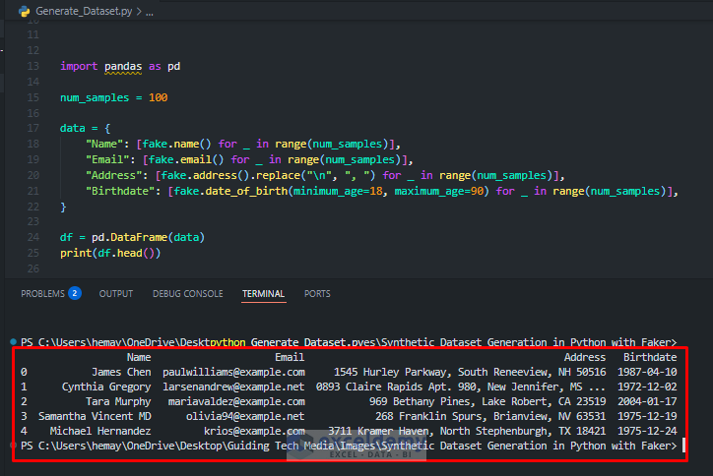Select the TERMINAL tab

pos(263,294)
